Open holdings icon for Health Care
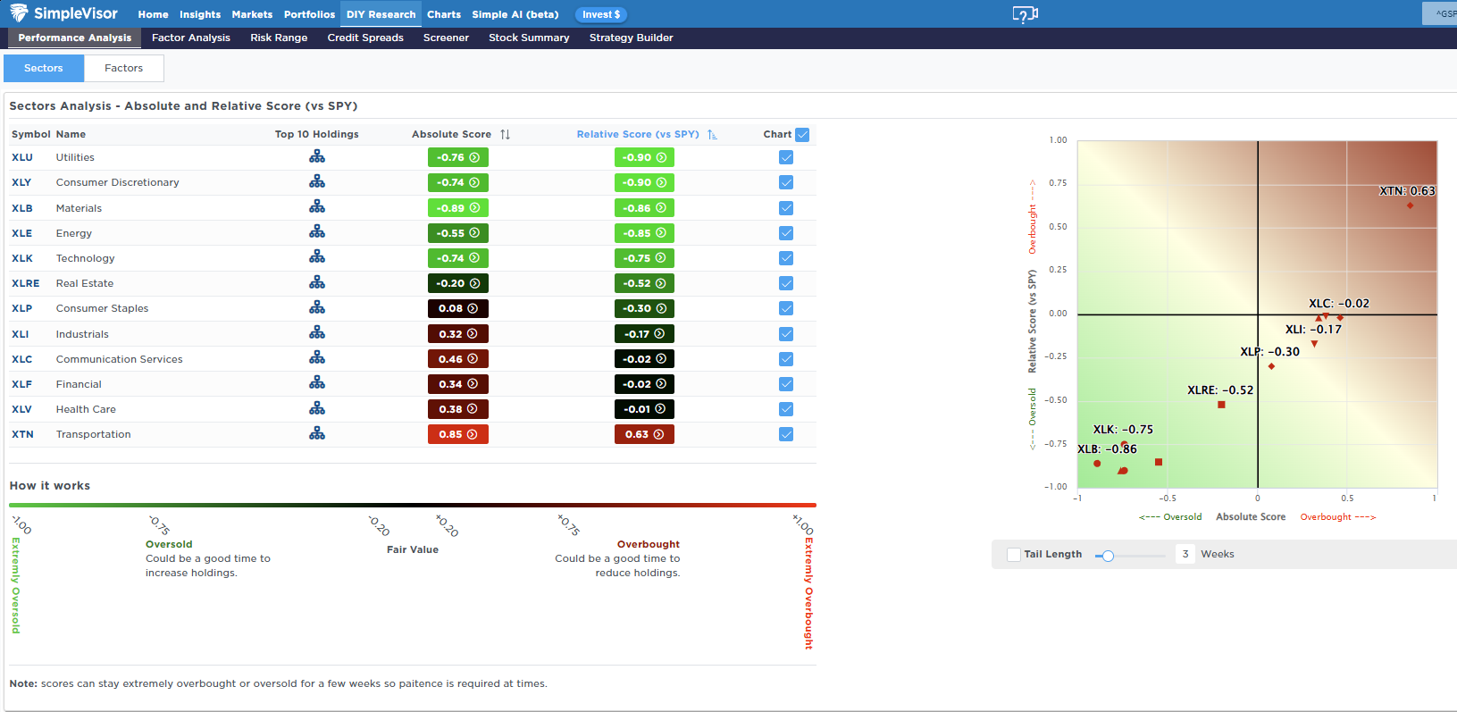The height and width of the screenshot is (712, 1457). click(317, 409)
